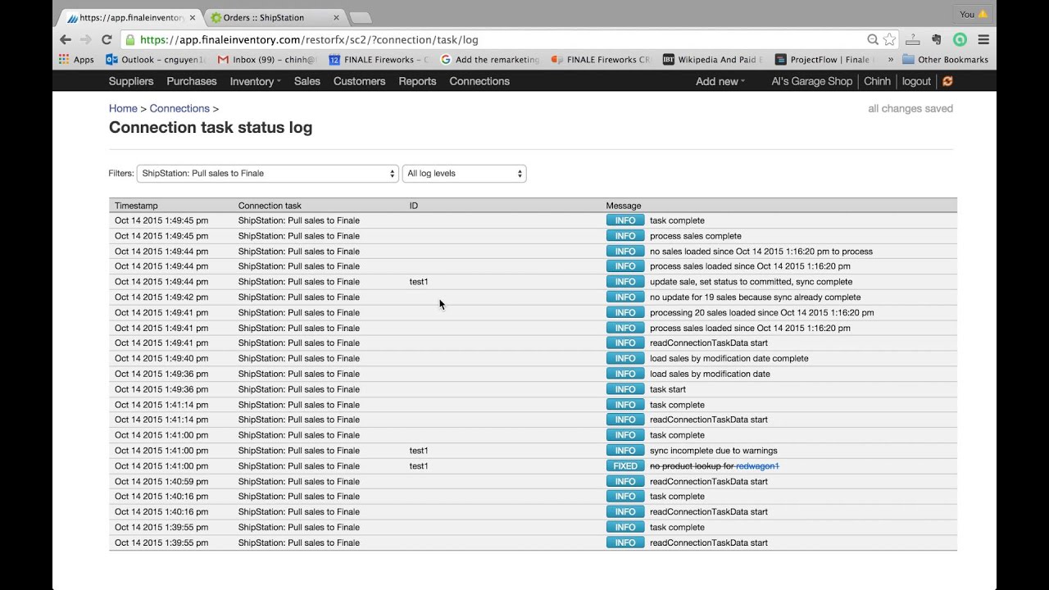Open the FINALE Fireworks CRM bookmark
The width and height of the screenshot is (1049, 590).
pyautogui.click(x=601, y=60)
